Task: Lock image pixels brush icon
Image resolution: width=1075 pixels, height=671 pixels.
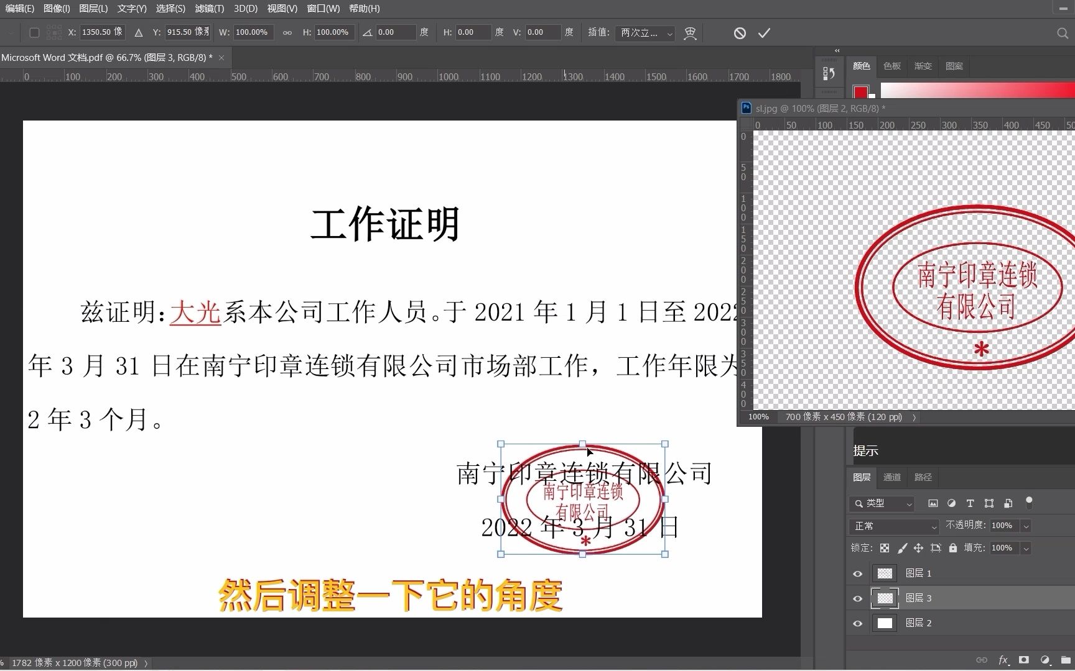Action: pyautogui.click(x=902, y=548)
